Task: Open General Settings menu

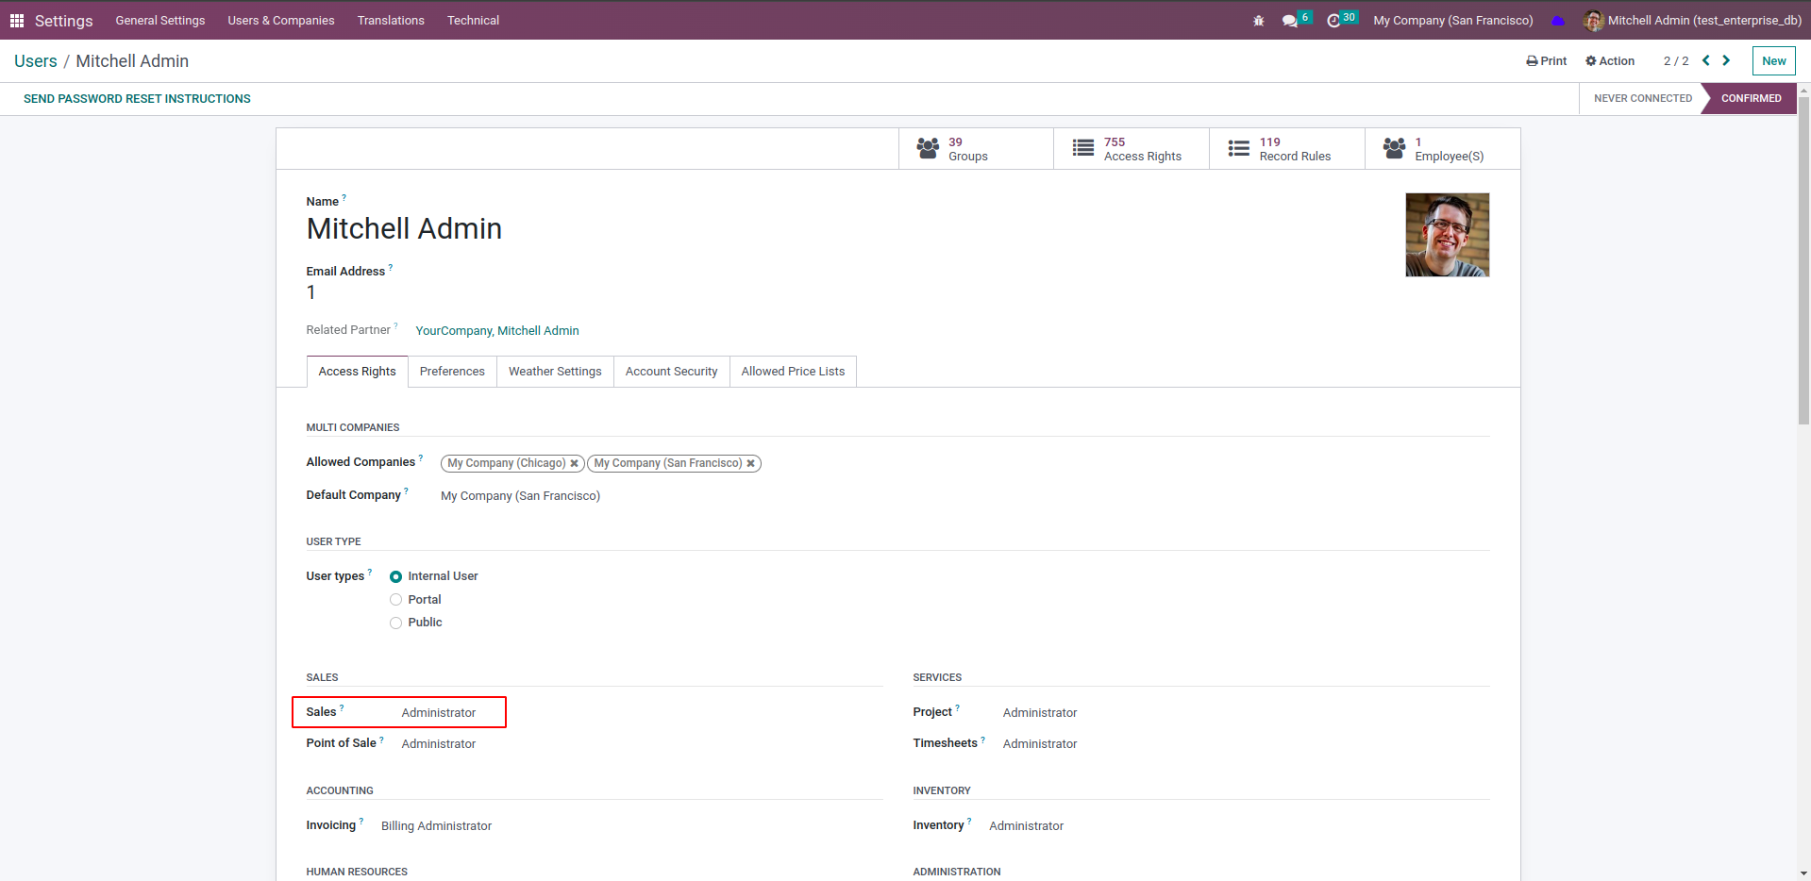Action: point(160,21)
